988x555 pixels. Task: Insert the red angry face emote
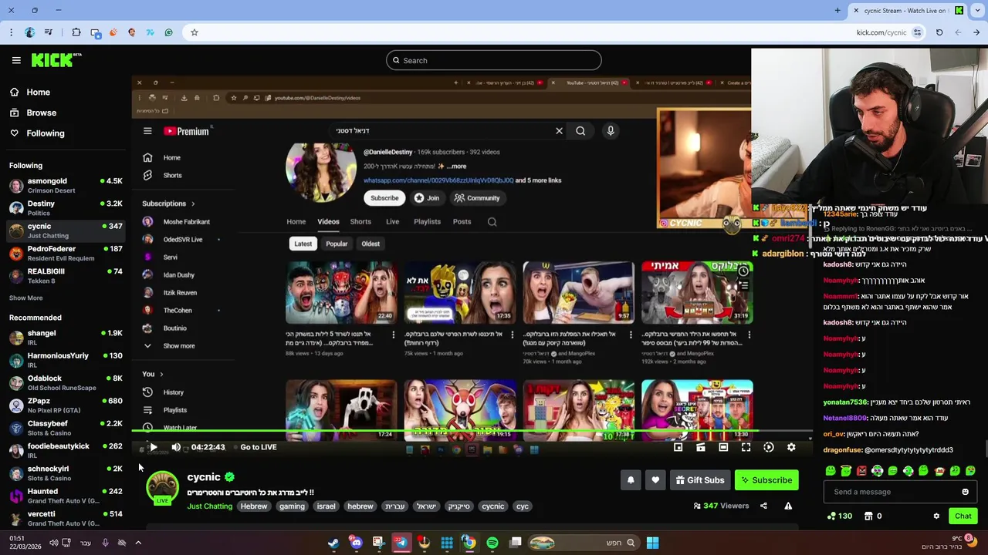861,470
